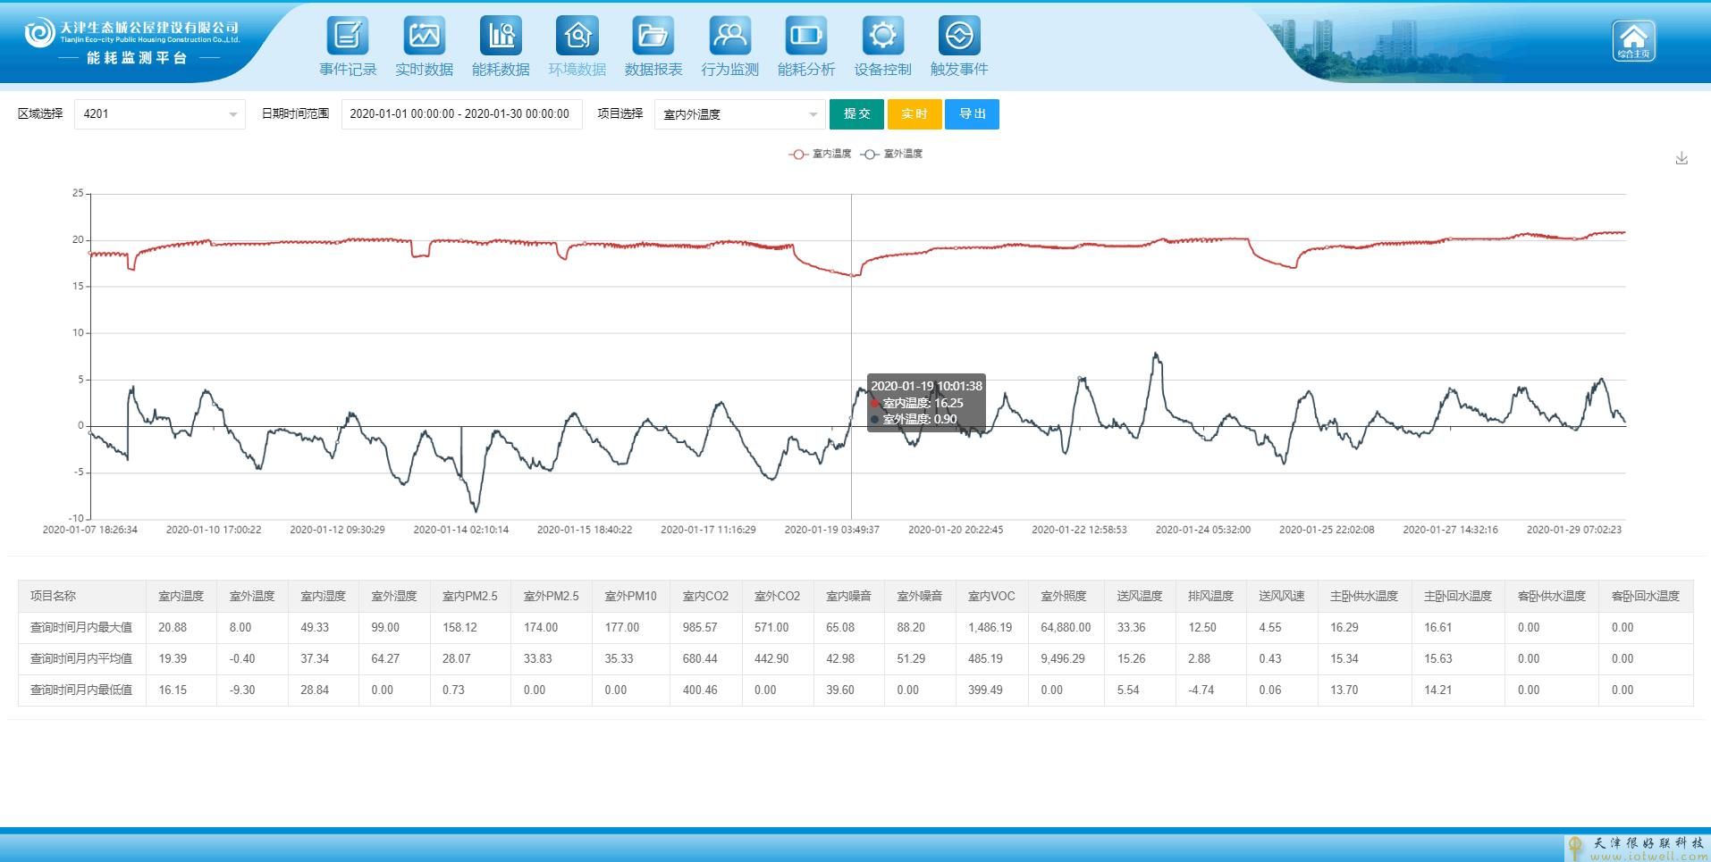
Task: Expand the 项目选择 dropdown showing 室内外温度
Action: (x=739, y=114)
